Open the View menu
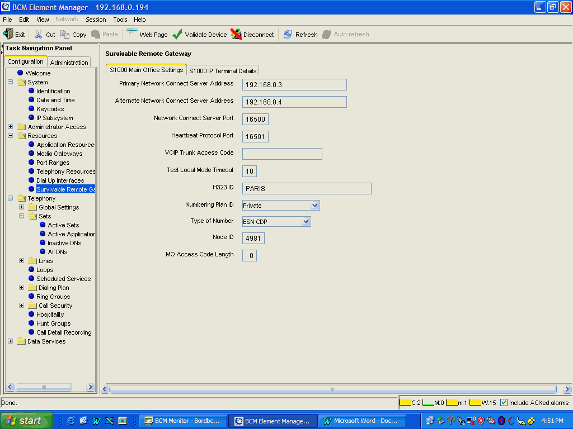Image resolution: width=573 pixels, height=429 pixels. (x=43, y=20)
